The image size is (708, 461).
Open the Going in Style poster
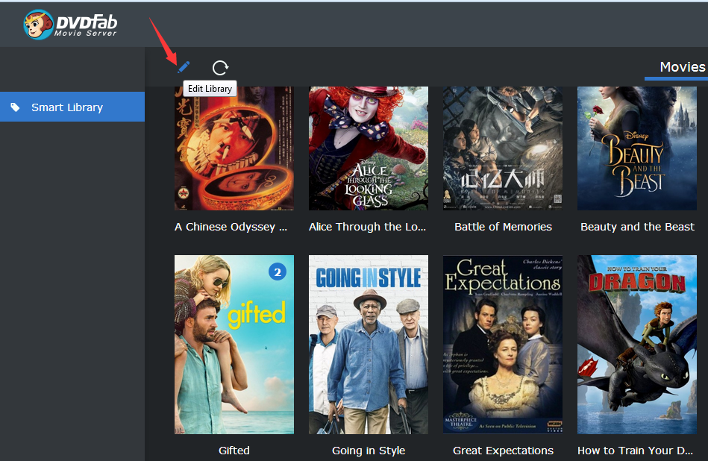369,345
